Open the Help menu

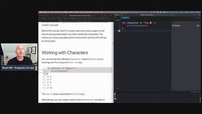[102, 12]
